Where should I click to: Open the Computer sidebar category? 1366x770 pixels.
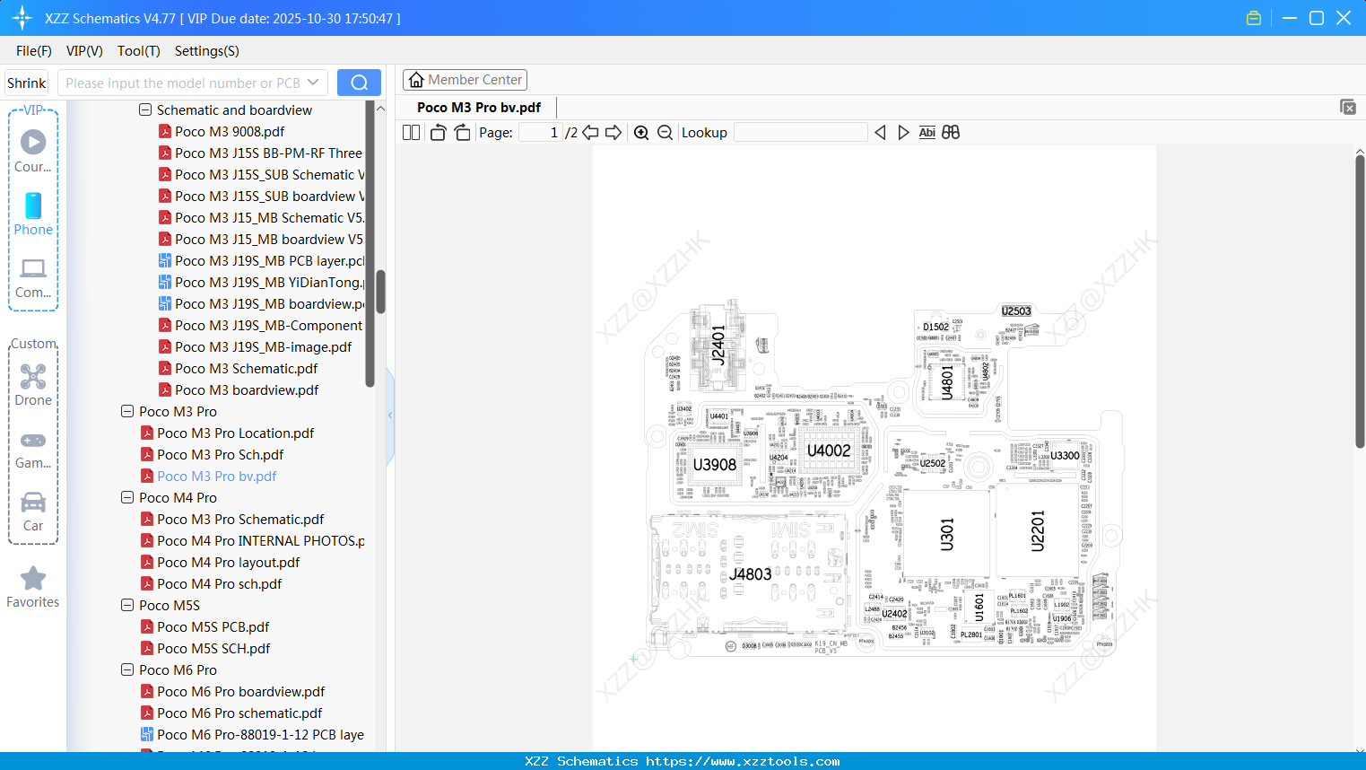pos(33,277)
